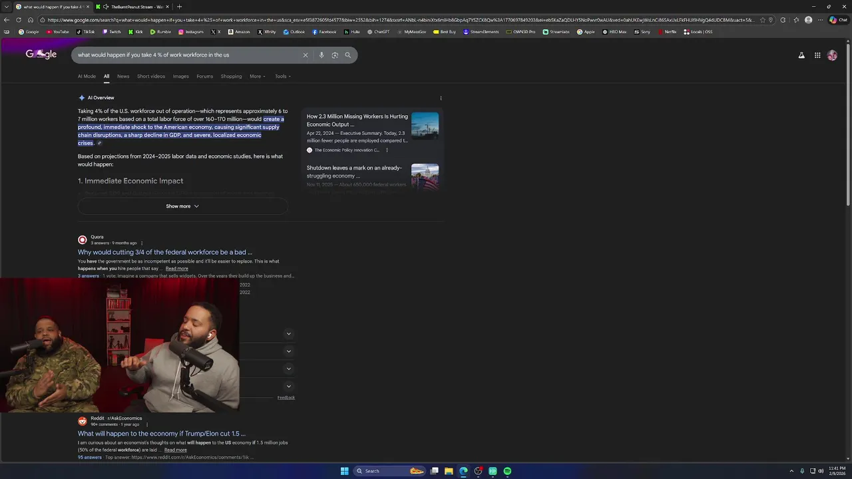The width and height of the screenshot is (852, 479).
Task: Open Reddit result three-dot menu
Action: 146,424
